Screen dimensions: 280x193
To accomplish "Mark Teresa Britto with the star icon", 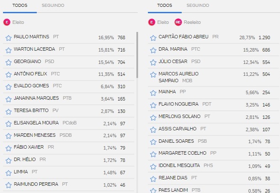I will [x=9, y=112].
